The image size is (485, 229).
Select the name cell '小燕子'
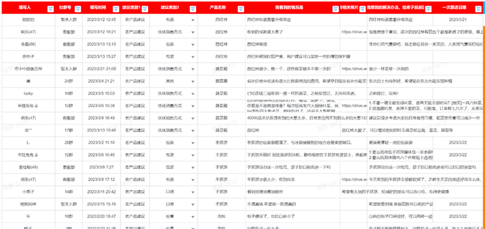(28, 191)
